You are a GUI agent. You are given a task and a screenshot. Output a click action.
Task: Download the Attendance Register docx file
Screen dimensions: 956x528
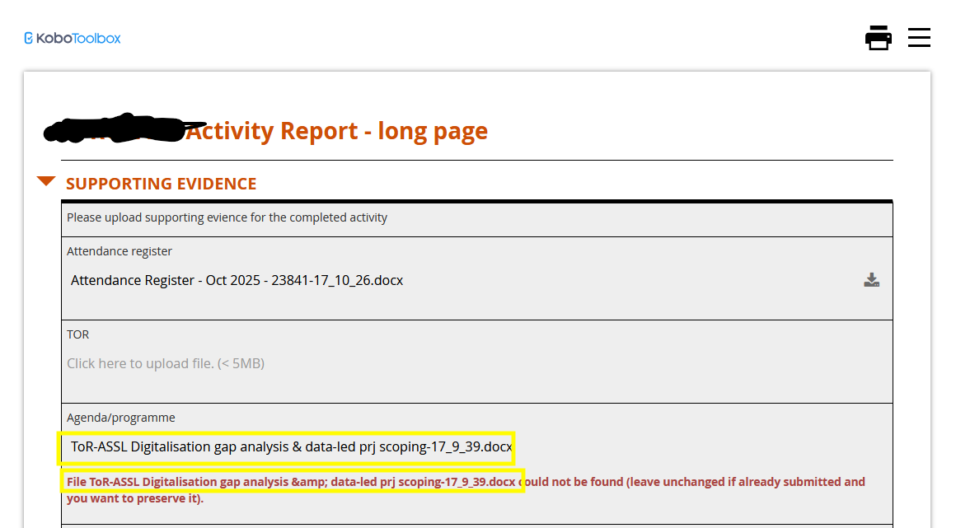point(871,280)
